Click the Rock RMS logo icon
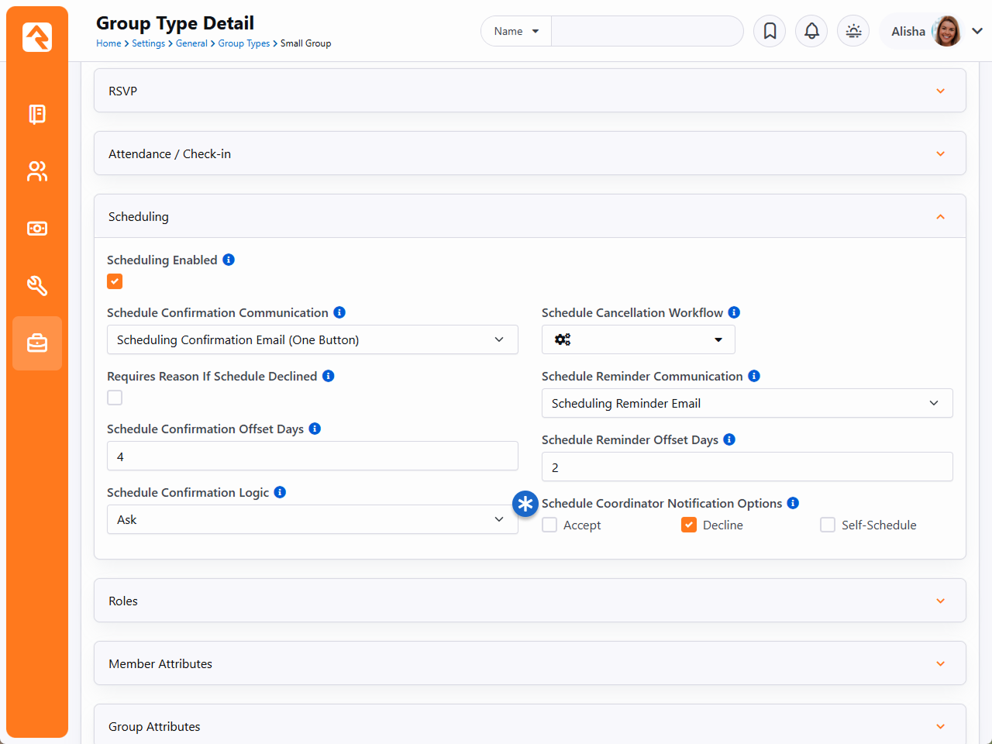Image resolution: width=992 pixels, height=744 pixels. point(37,37)
